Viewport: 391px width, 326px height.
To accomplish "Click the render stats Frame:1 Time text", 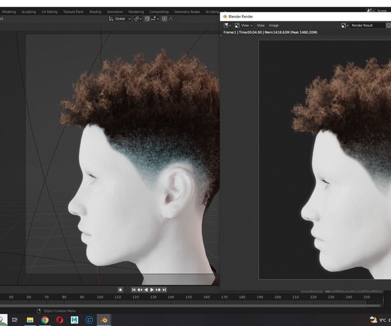I will 270,32.
